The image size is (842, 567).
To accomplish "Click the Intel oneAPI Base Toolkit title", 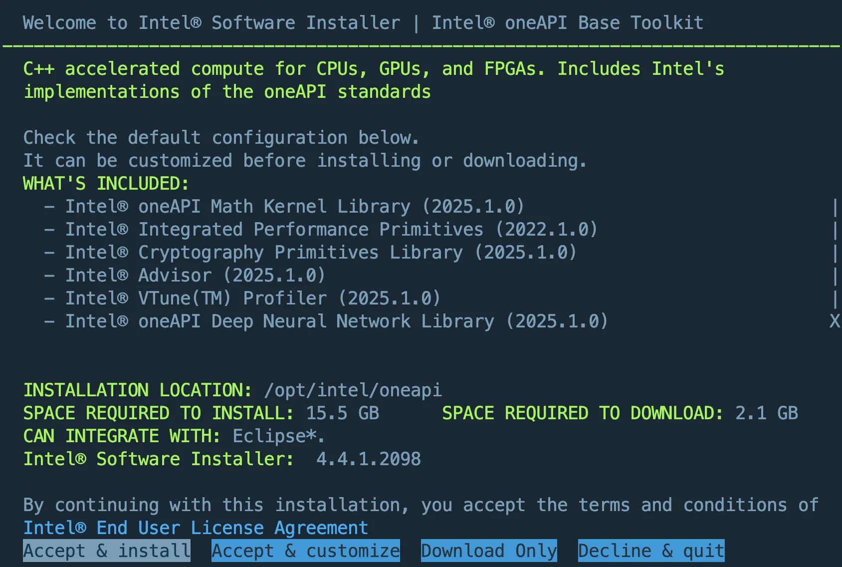I will (x=567, y=23).
